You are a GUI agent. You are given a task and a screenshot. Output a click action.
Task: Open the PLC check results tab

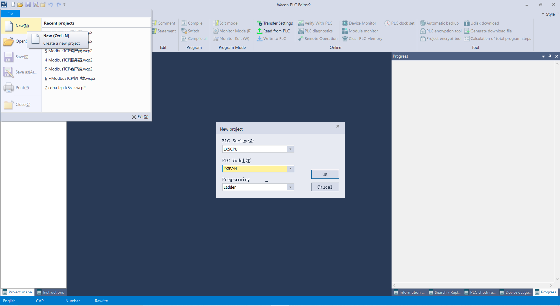480,292
